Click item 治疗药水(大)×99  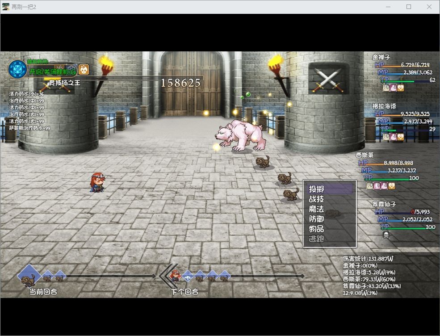tap(26, 114)
